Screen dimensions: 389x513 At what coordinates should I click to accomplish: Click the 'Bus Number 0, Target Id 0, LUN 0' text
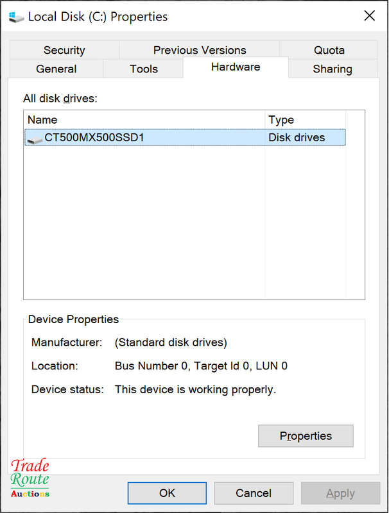(201, 366)
